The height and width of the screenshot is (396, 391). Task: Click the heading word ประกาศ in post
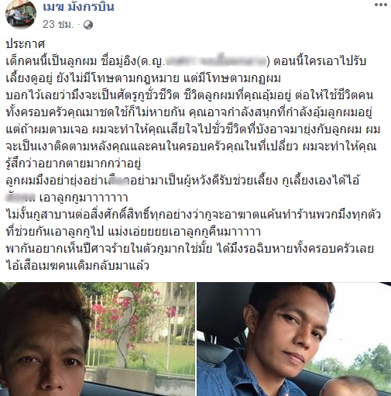click(26, 44)
